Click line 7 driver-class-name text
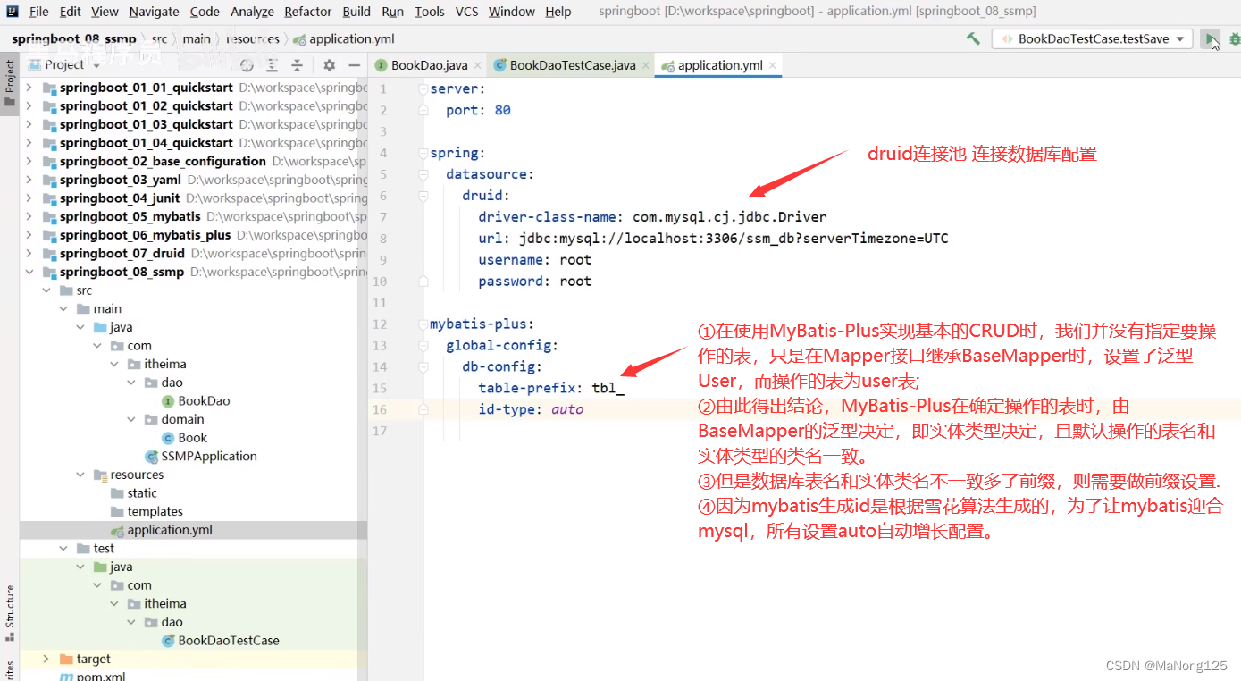The height and width of the screenshot is (681, 1241). click(652, 216)
